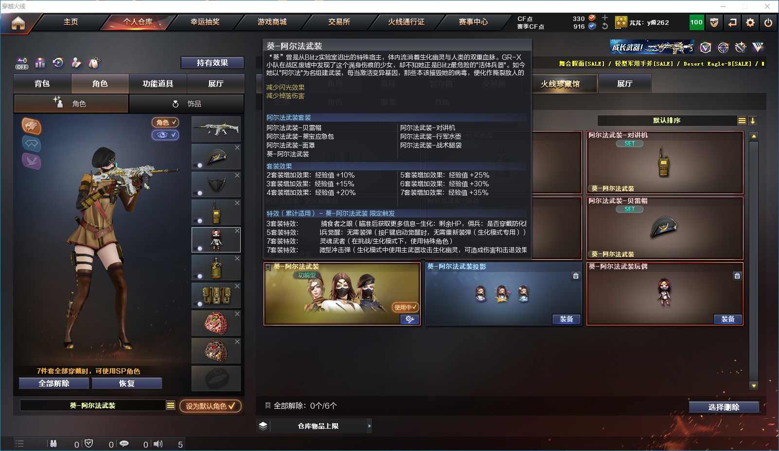Open the triangular V emblem icon
This screenshot has width=779, height=451.
[x=758, y=47]
